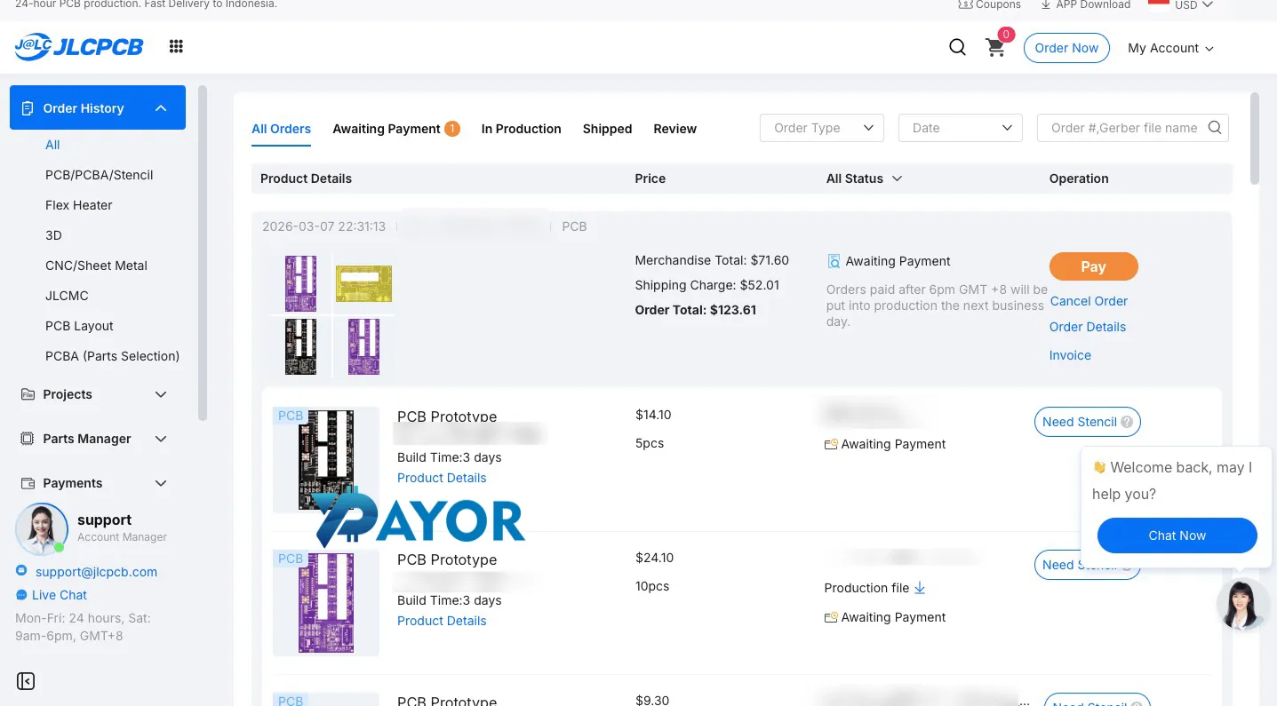Viewport: 1277px width, 706px height.
Task: Open the USD currency dropdown
Action: tap(1193, 5)
